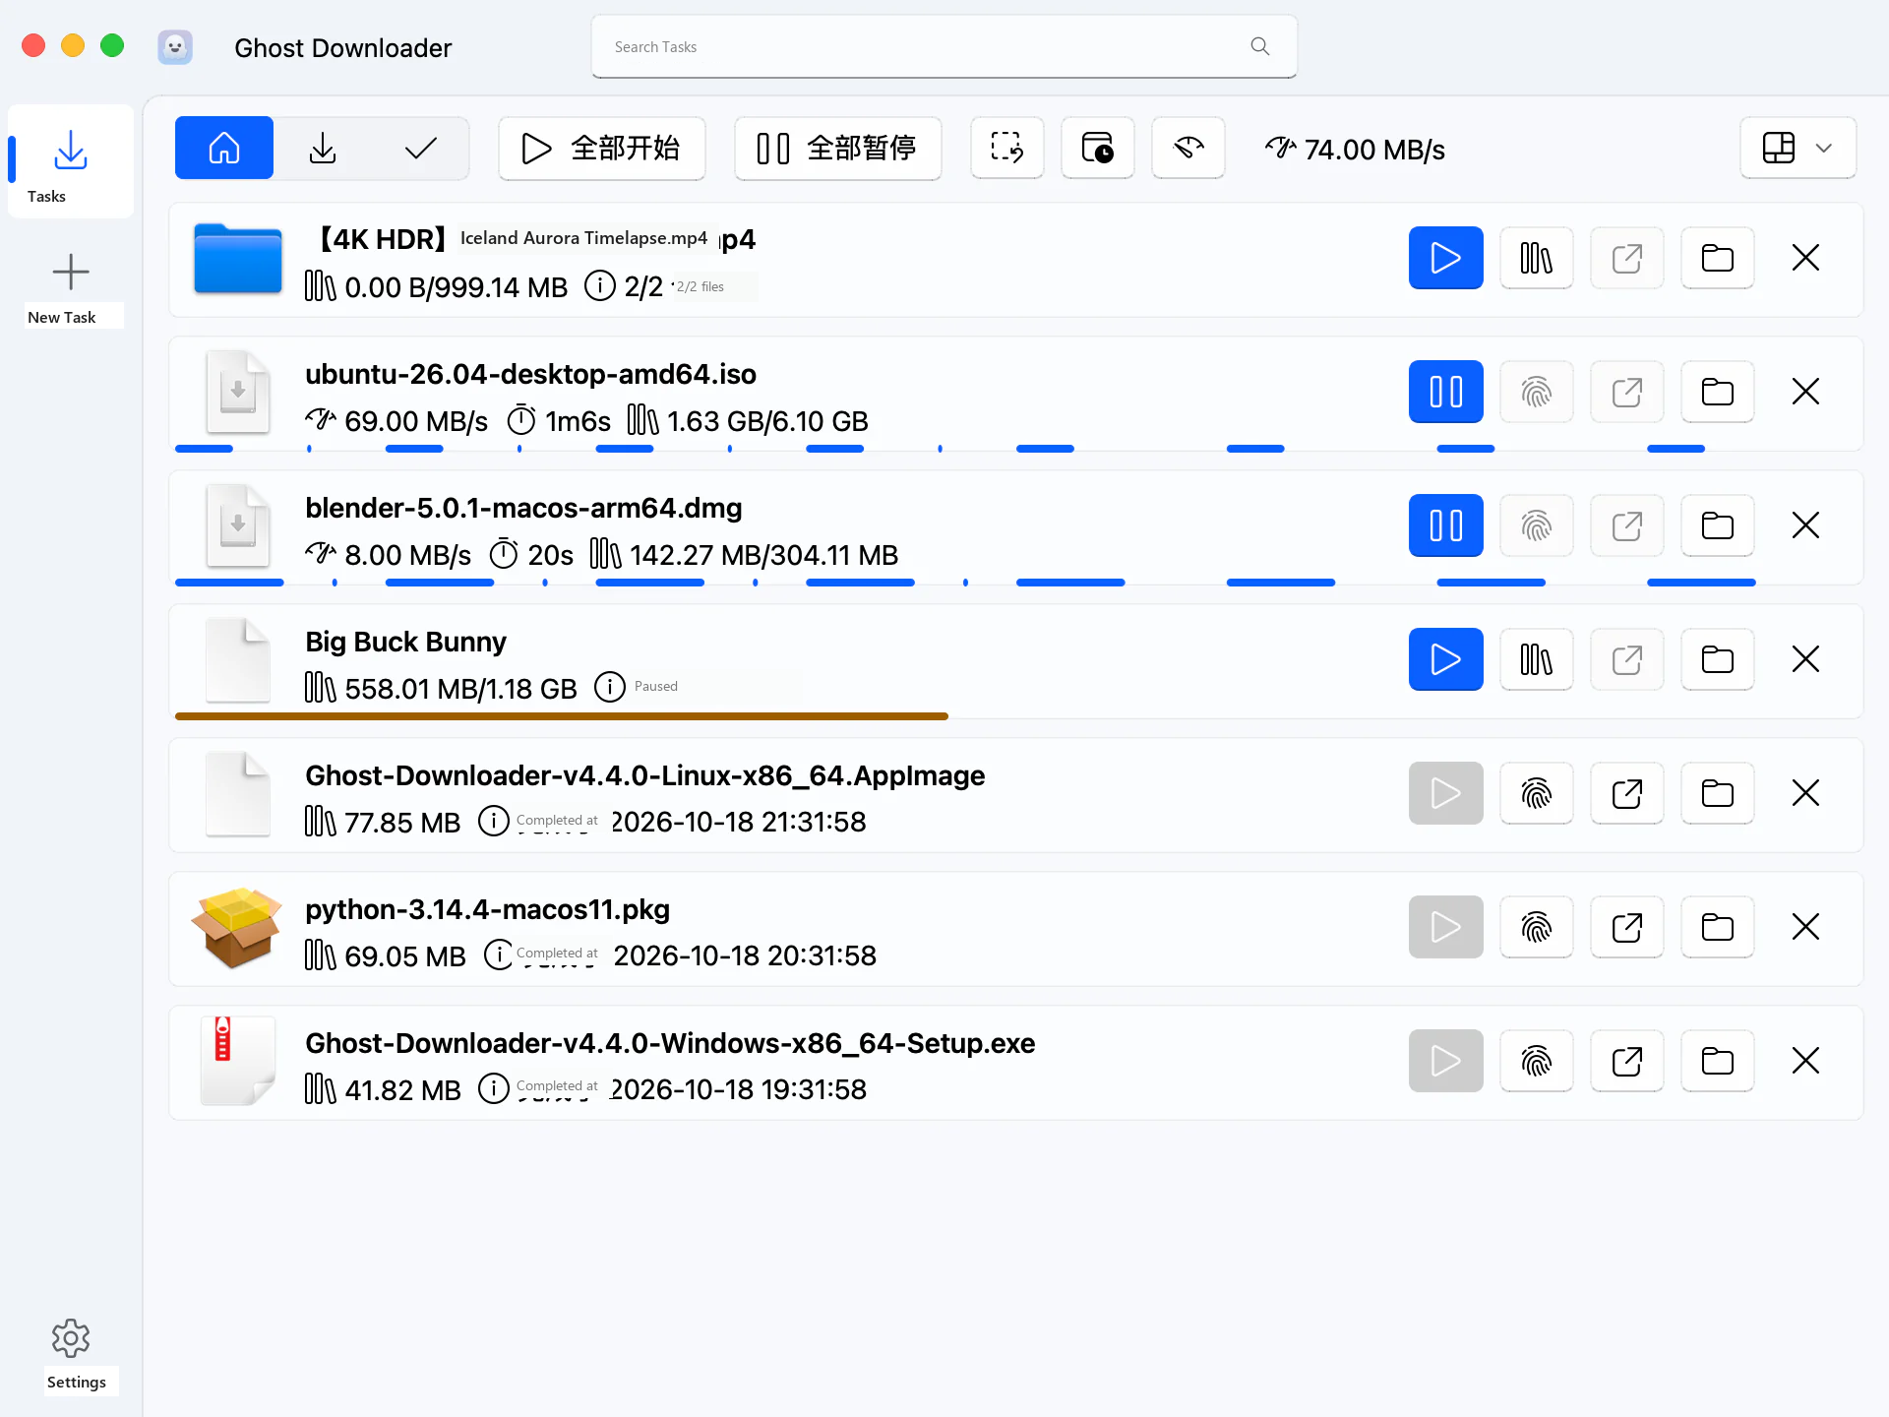Verify hash of Windows Setup.exe
Viewport: 1889px width, 1417px height.
coord(1537,1061)
